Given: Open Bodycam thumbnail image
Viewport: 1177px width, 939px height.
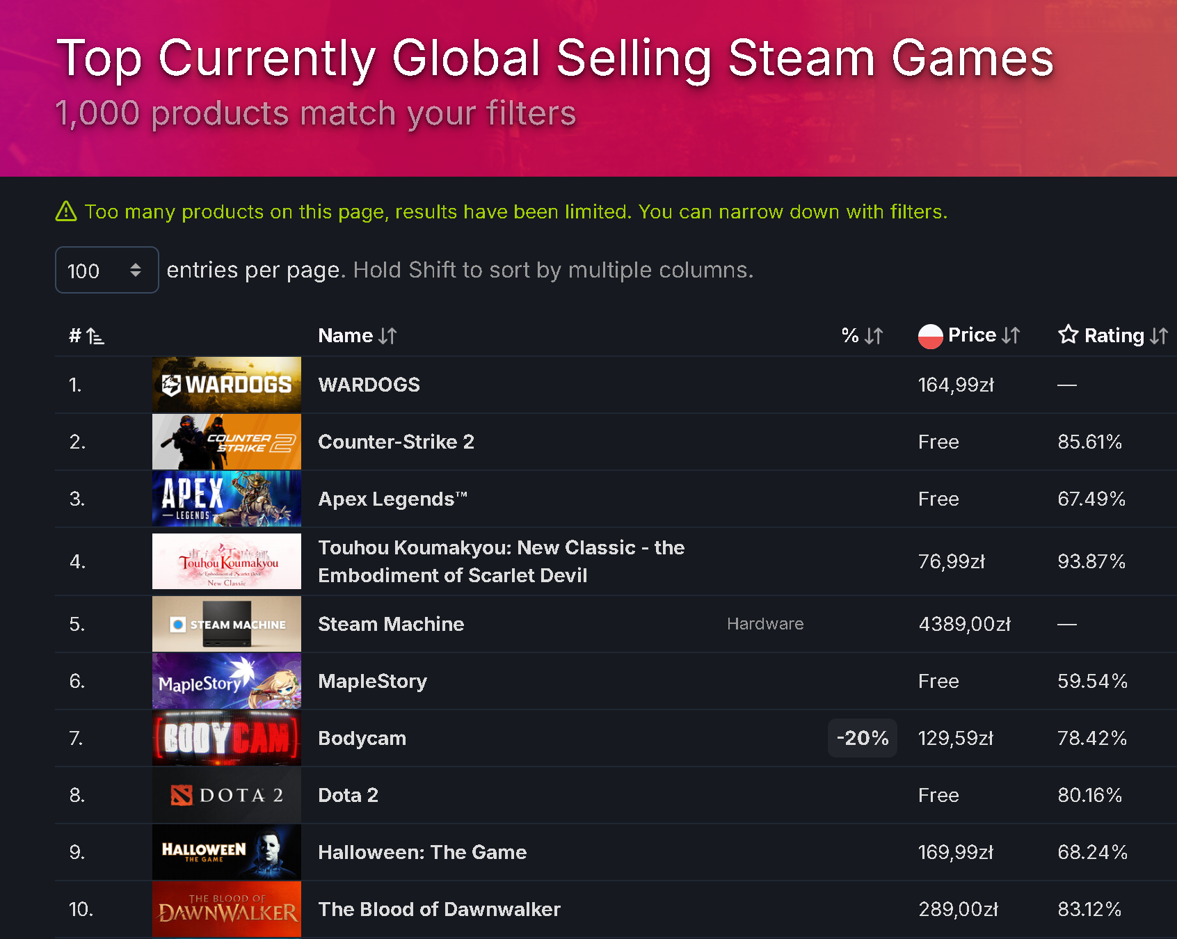Looking at the screenshot, I should (x=227, y=738).
